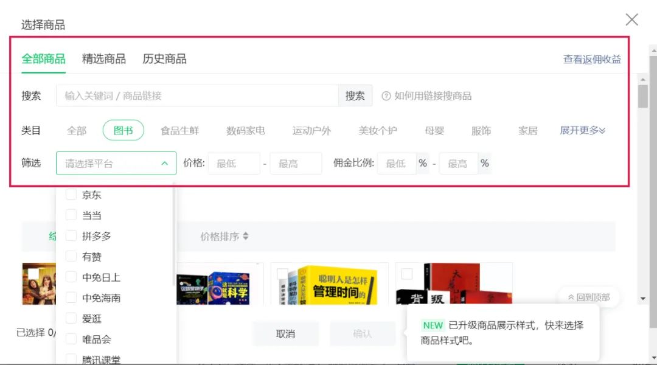Image resolution: width=657 pixels, height=365 pixels.
Task: Click the 最低 minimum price field
Action: coord(234,163)
